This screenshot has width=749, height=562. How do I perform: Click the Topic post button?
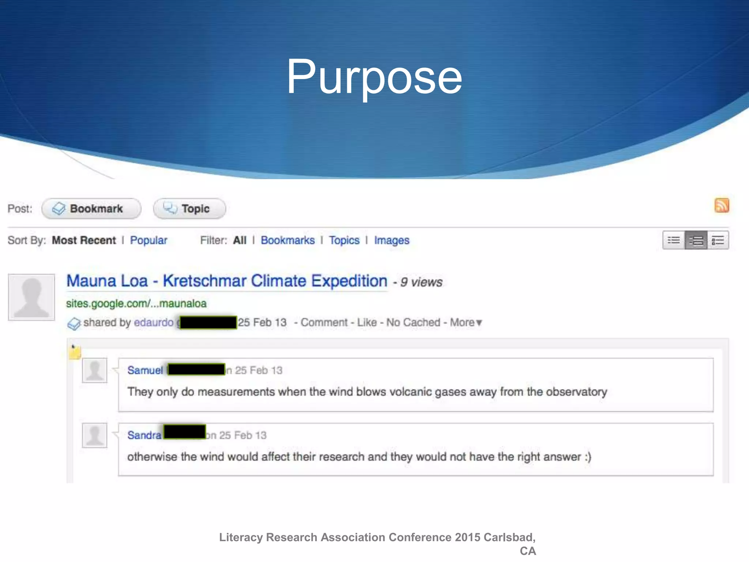[189, 209]
